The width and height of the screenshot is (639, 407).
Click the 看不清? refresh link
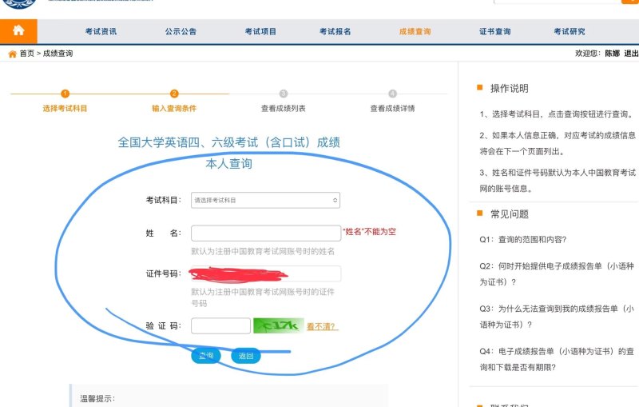[x=322, y=327]
